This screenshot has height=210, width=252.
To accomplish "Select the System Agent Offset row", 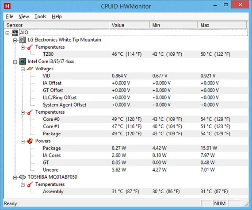I will [145, 105].
